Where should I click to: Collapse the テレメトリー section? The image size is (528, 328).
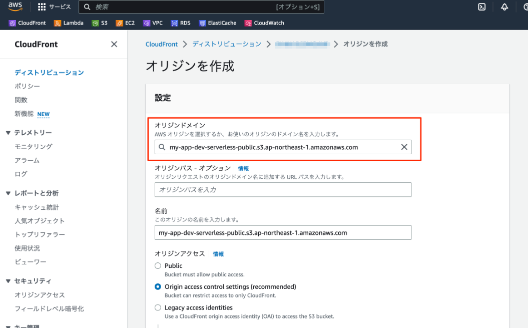tap(8, 133)
